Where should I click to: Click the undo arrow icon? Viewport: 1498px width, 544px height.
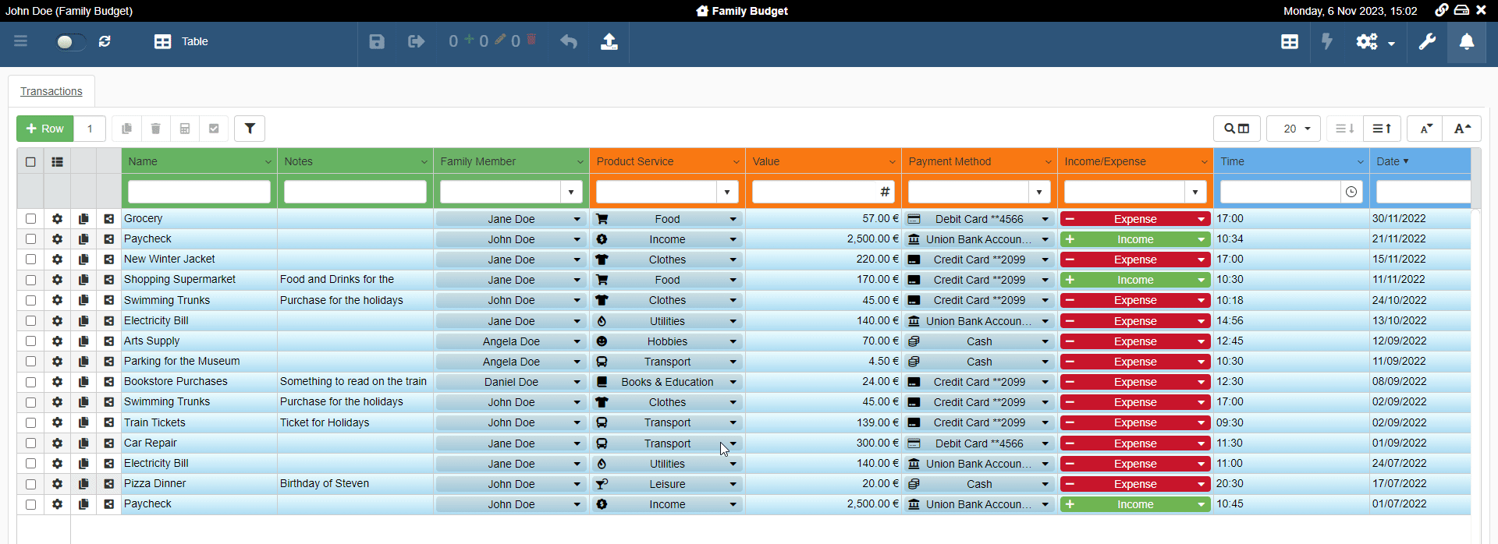tap(569, 42)
